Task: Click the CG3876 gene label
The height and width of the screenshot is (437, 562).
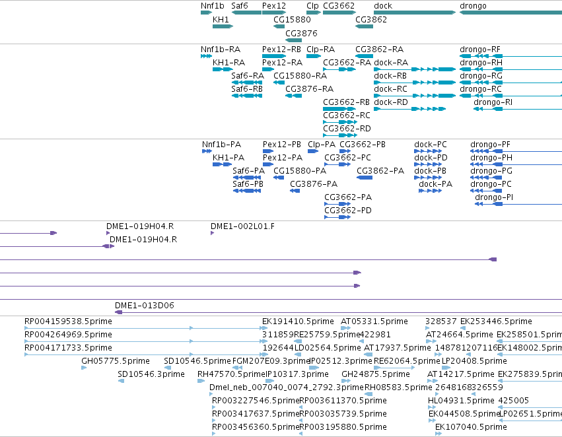Action: [x=301, y=33]
